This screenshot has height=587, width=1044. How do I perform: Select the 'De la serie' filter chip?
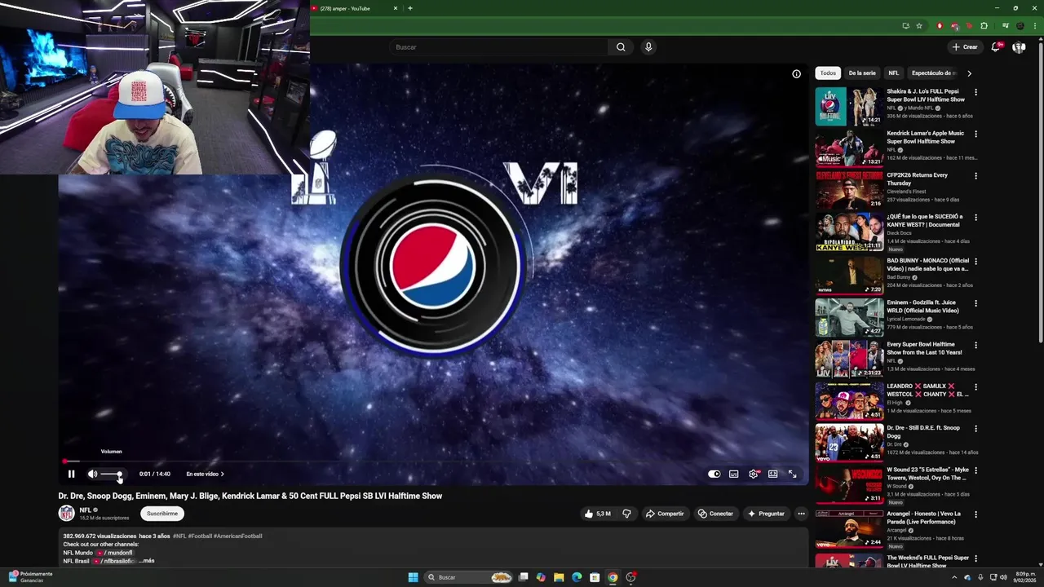(862, 73)
